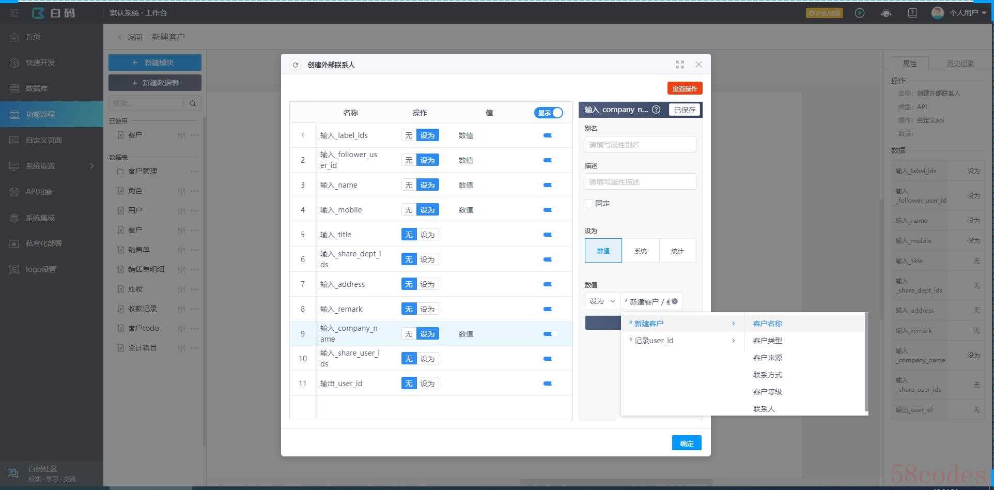
Task: Select 客户来源 from cascader list
Action: click(x=768, y=358)
